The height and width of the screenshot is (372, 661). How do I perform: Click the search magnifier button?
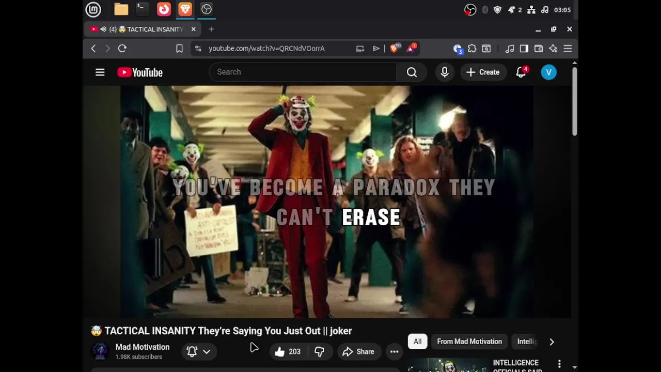tap(412, 72)
